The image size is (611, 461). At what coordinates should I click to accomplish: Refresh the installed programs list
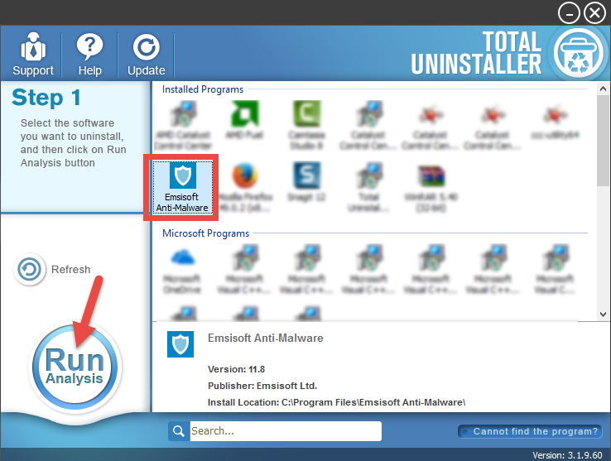coord(51,269)
